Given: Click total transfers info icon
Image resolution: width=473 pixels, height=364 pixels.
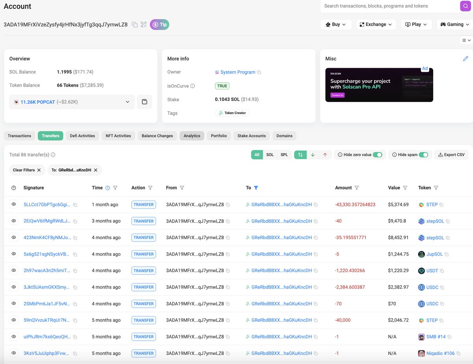Looking at the screenshot, I should click(x=53, y=155).
